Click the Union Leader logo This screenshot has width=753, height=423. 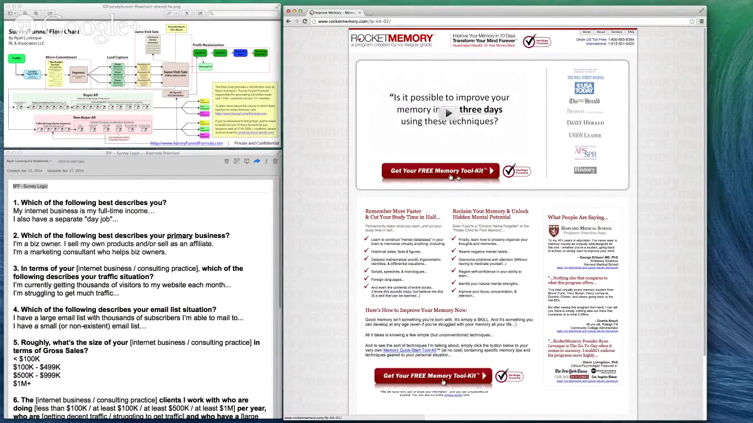(585, 135)
